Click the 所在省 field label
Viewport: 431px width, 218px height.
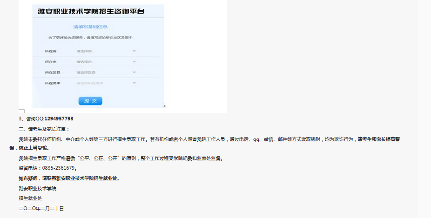click(x=50, y=51)
